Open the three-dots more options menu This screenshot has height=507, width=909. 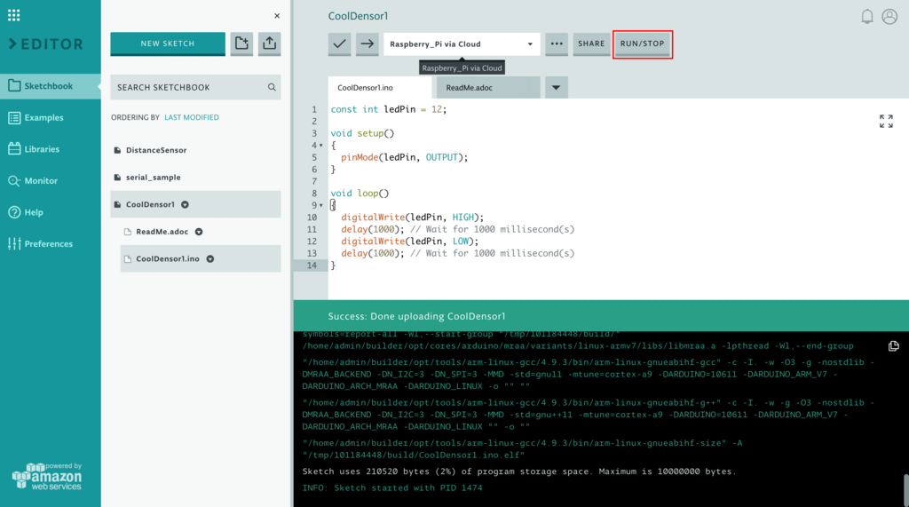coord(557,44)
